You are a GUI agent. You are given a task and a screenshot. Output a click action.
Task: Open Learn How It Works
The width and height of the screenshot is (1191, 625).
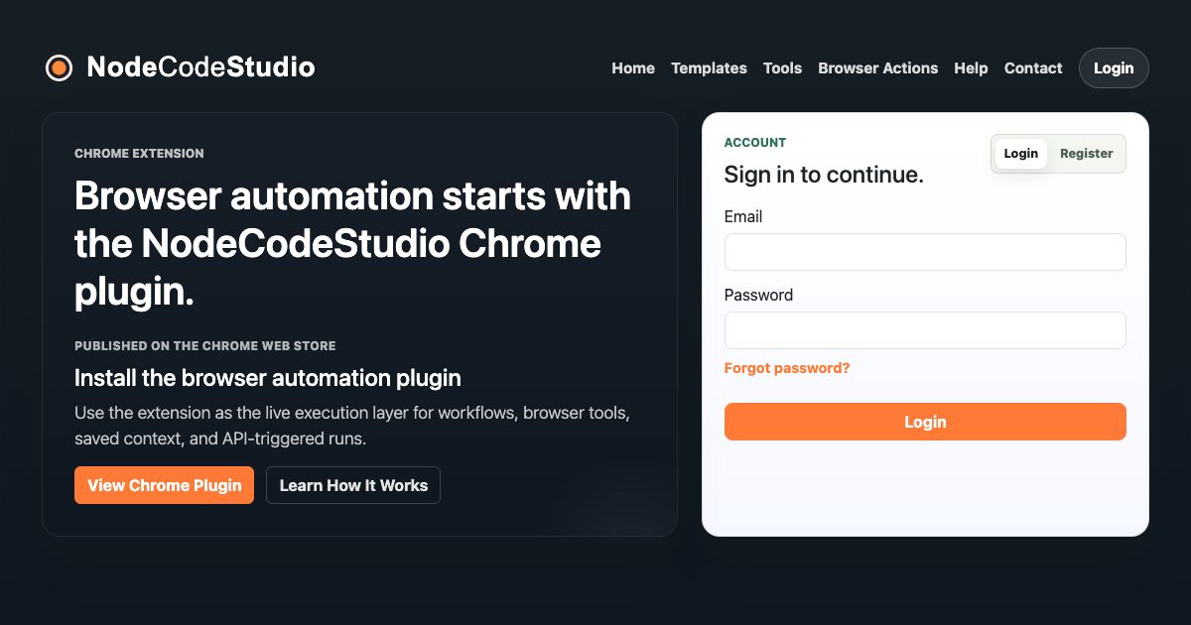point(353,485)
